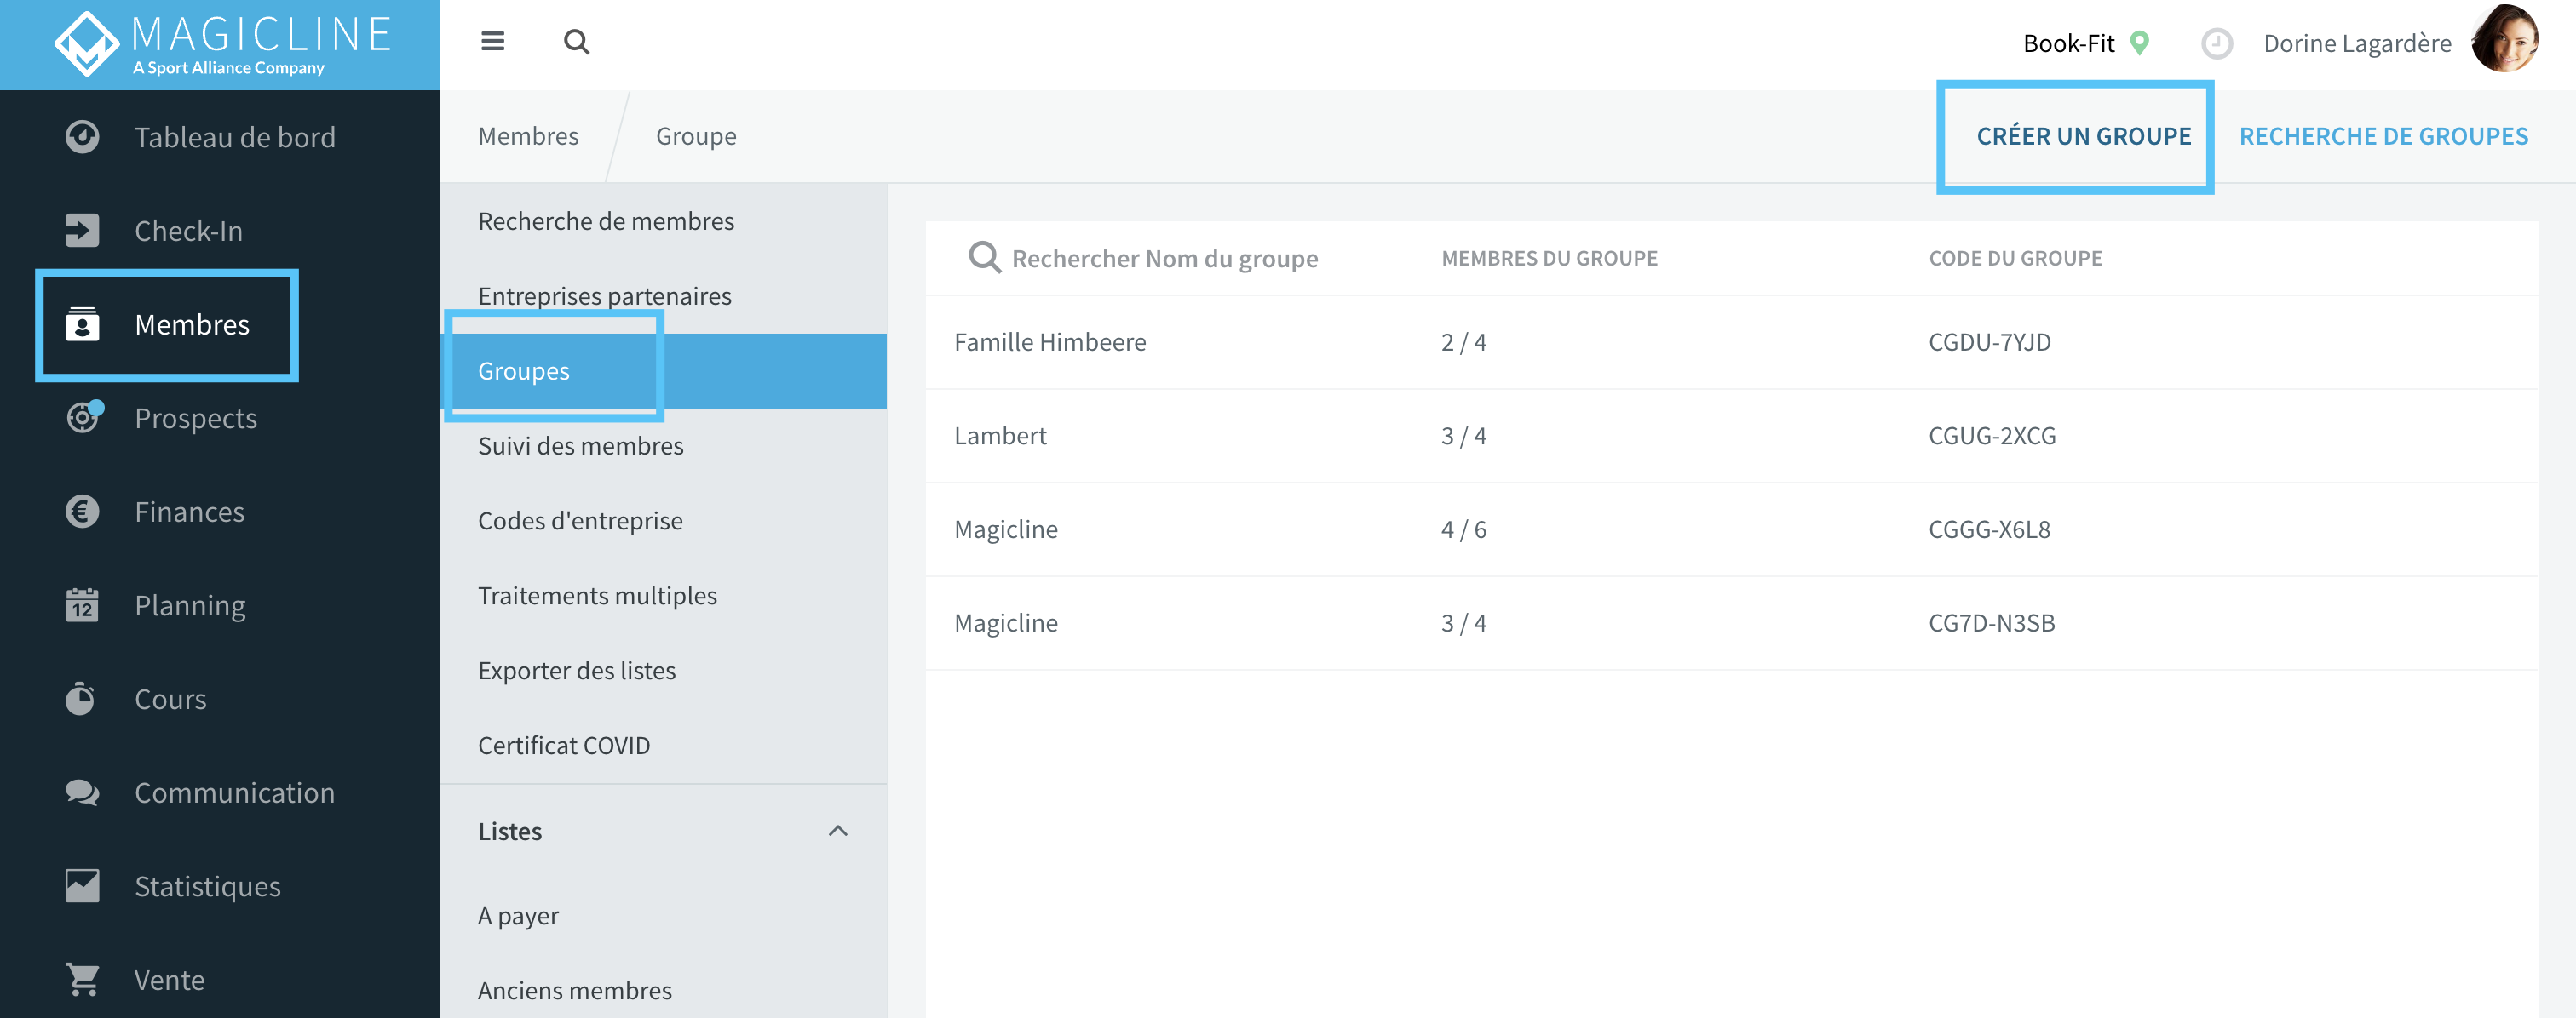
Task: Open the Communication chat bubbles icon
Action: coord(82,792)
